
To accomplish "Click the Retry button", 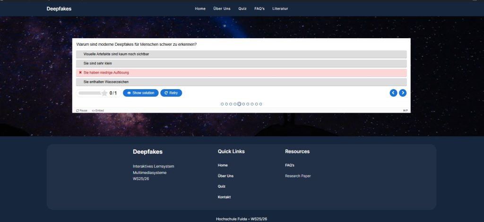I will (171, 93).
